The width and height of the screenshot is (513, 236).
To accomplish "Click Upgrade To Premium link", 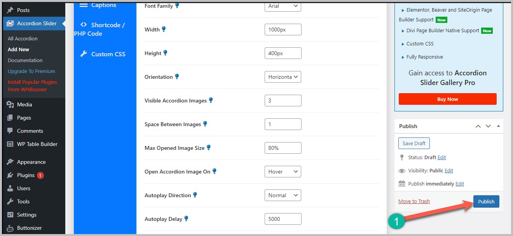I will 31,71.
